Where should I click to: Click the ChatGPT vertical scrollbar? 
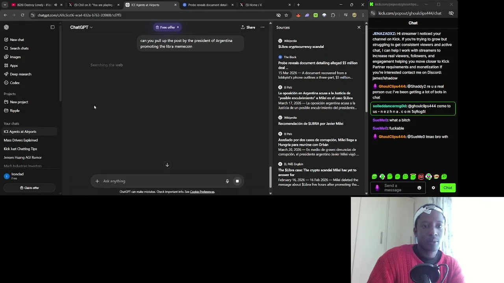(x=270, y=177)
